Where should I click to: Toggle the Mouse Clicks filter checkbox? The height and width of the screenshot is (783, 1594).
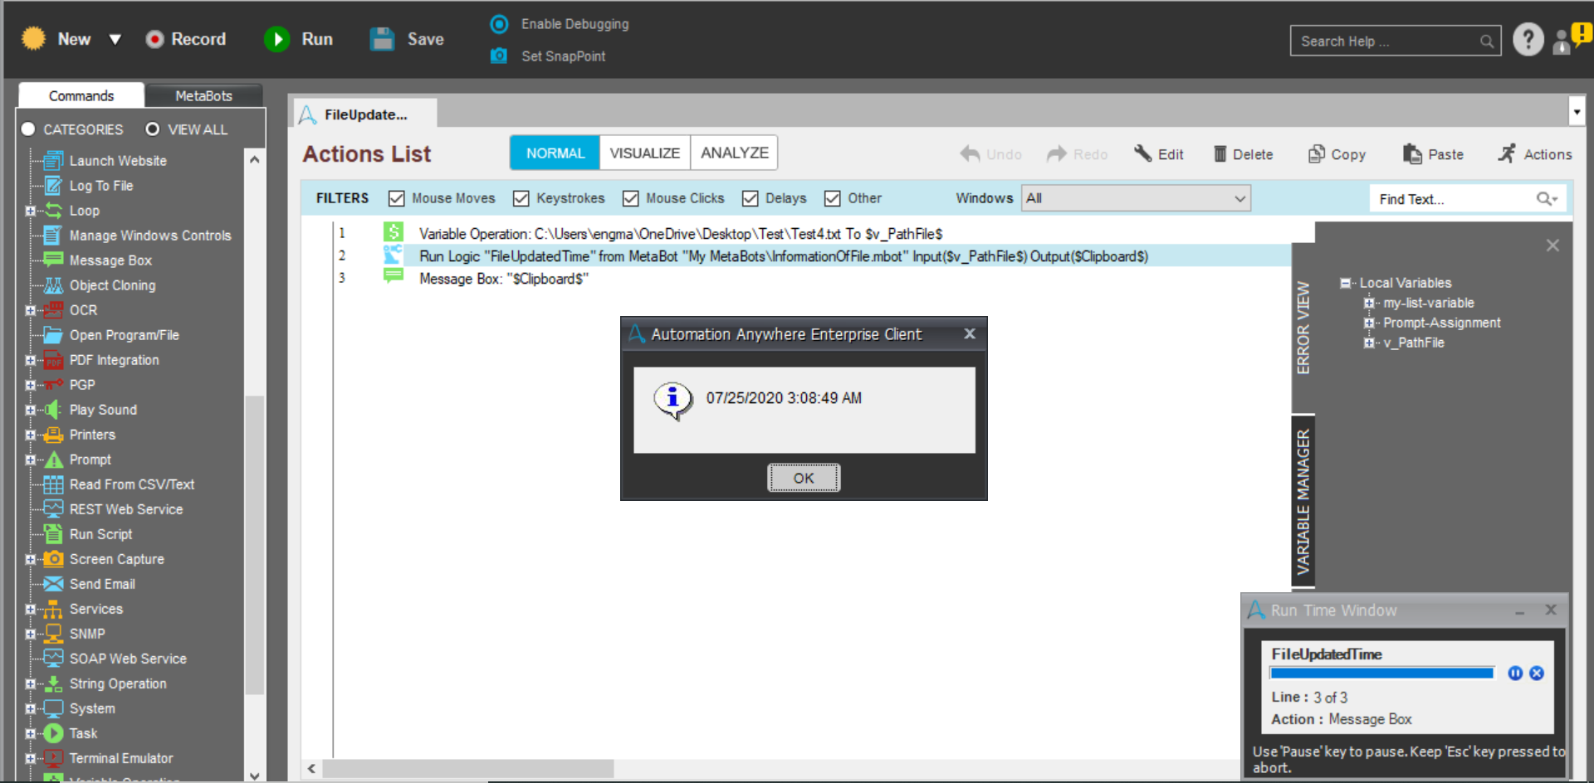[x=631, y=198]
